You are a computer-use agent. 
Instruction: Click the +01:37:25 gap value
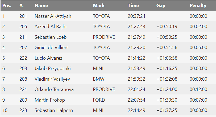click(x=167, y=110)
